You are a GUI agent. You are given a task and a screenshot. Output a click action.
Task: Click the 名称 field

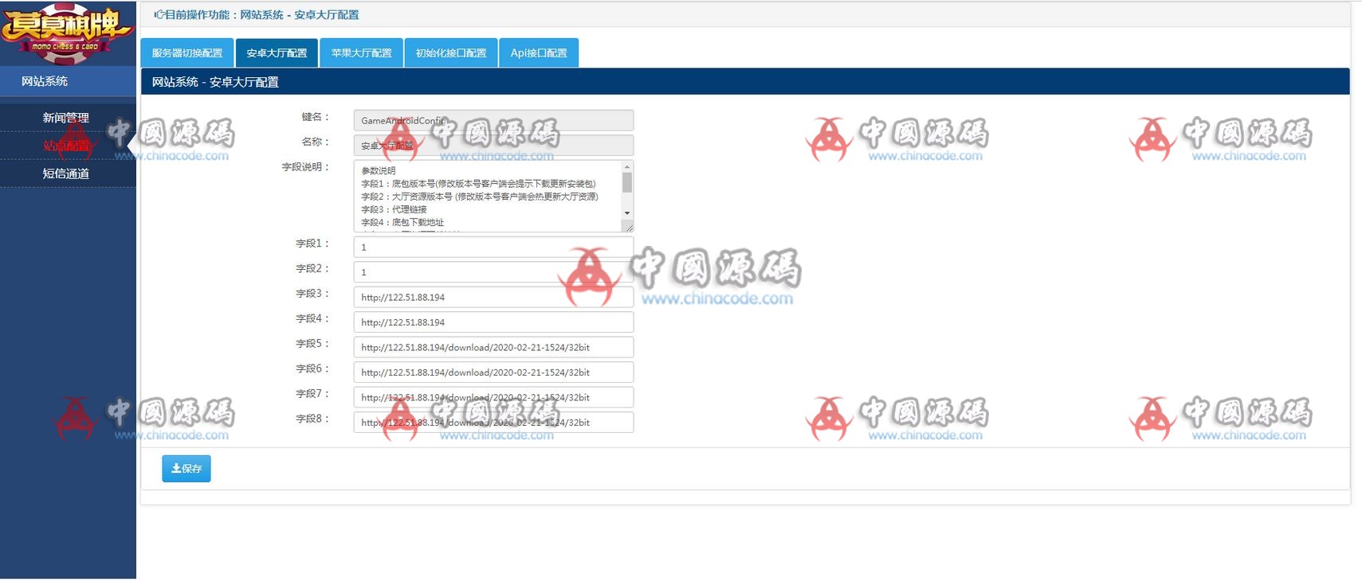pos(493,146)
